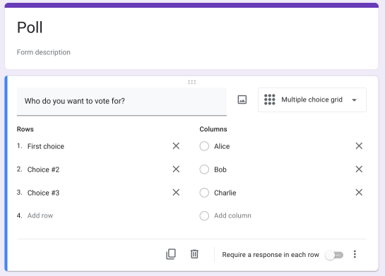Open the Multiple choice grid type dropdown
This screenshot has height=276, width=385.
(x=312, y=100)
